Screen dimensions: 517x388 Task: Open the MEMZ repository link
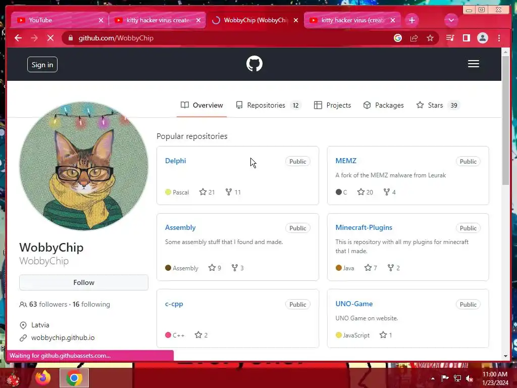[346, 161]
